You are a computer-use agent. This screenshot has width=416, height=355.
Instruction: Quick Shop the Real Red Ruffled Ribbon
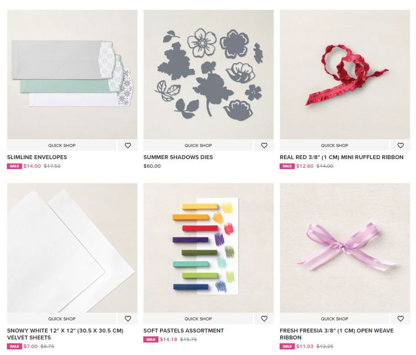click(x=335, y=145)
